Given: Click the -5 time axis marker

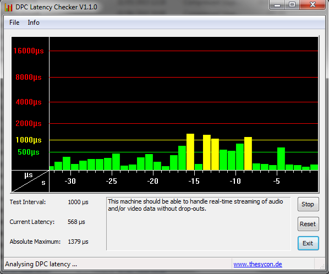Looking at the screenshot, I should click(276, 181).
